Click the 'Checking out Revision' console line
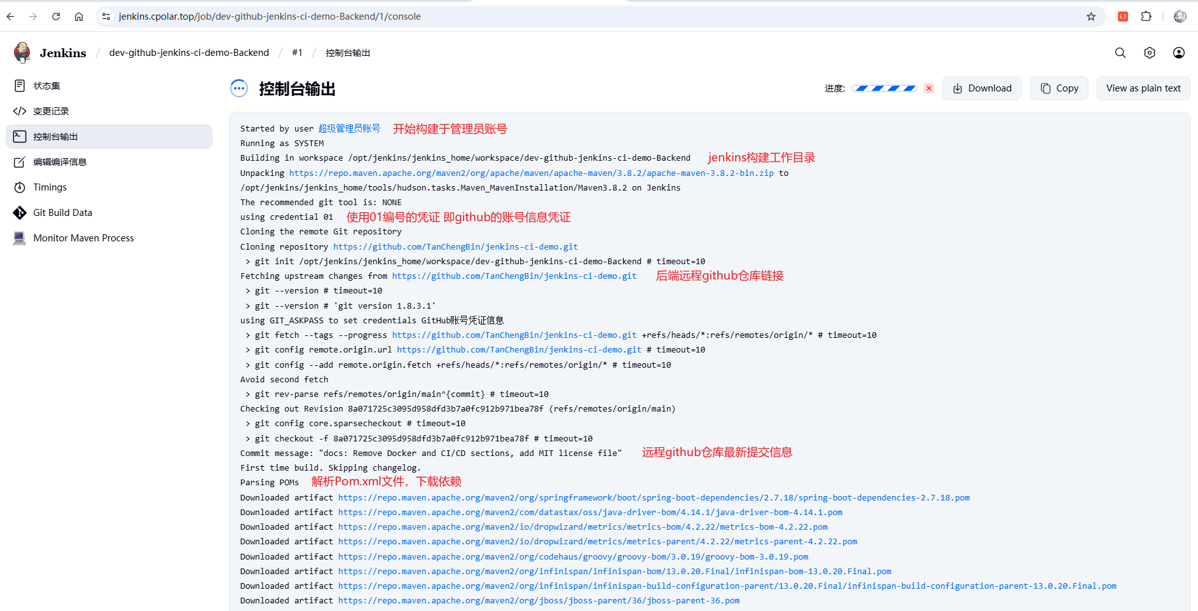This screenshot has width=1198, height=611. point(458,408)
